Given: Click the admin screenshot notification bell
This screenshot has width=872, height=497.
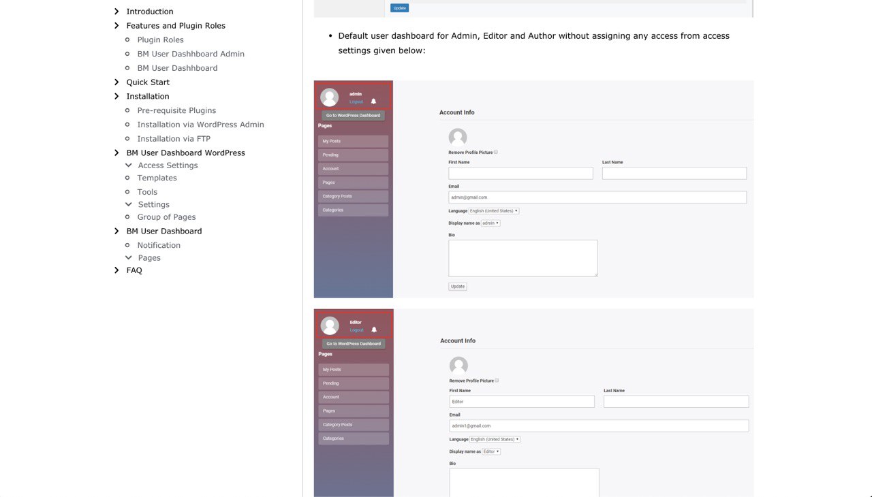Looking at the screenshot, I should pyautogui.click(x=373, y=101).
